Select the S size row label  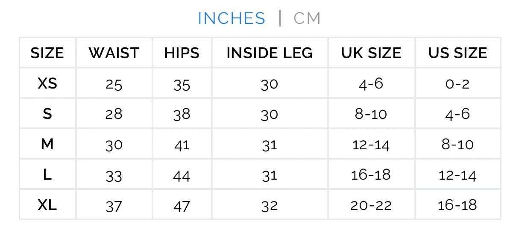pos(47,114)
